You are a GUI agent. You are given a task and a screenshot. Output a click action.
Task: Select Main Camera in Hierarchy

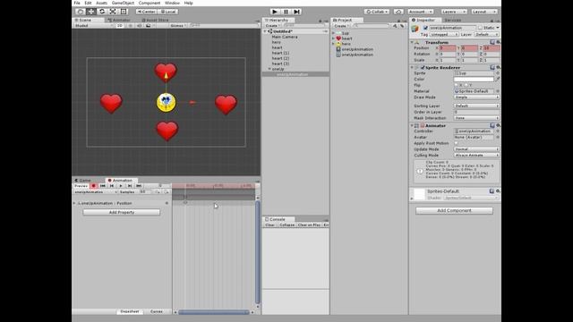[x=285, y=37]
